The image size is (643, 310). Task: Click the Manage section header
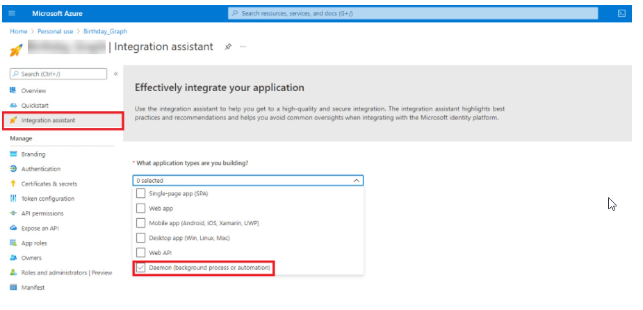pos(21,138)
